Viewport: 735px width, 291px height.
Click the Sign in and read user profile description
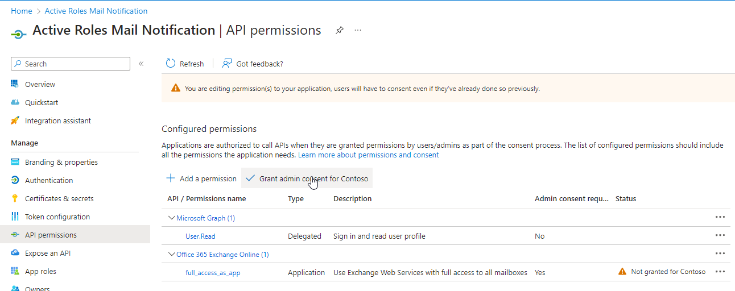(379, 236)
